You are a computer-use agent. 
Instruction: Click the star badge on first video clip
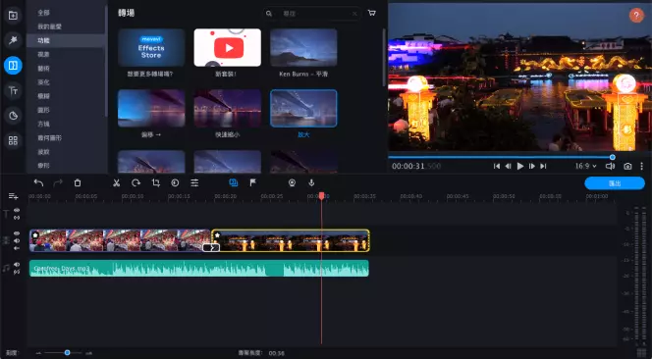[x=35, y=235]
